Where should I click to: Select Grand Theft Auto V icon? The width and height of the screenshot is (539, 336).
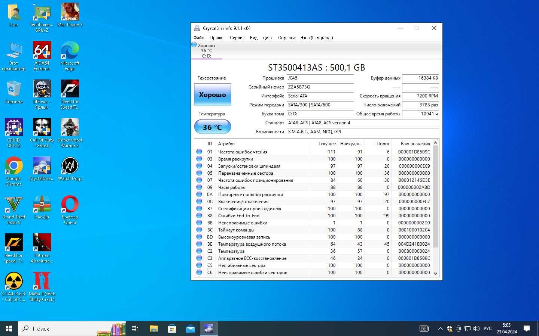pos(14,210)
